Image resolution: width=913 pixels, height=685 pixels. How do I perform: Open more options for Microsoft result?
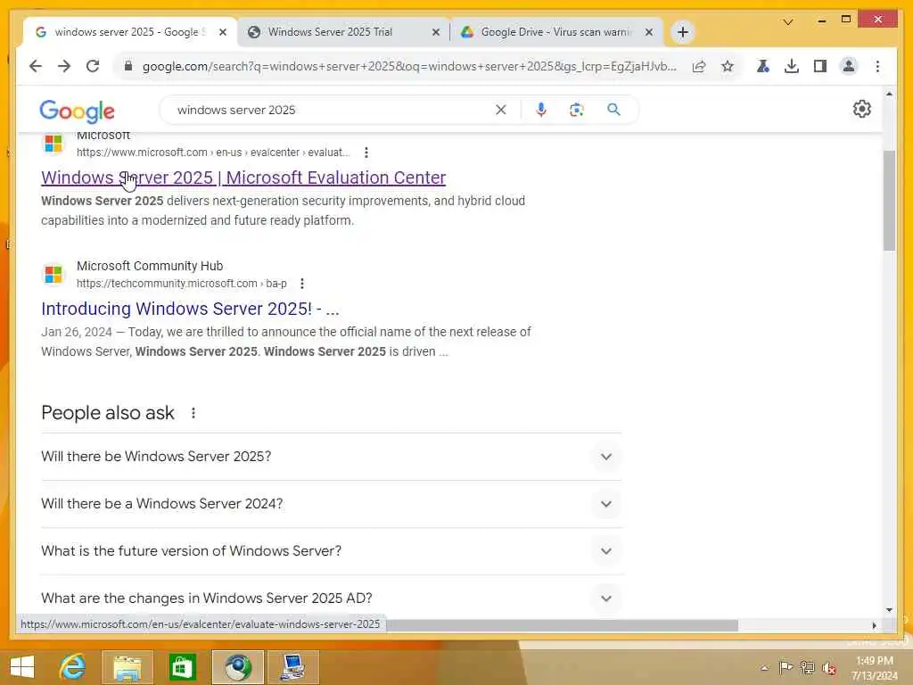point(366,153)
